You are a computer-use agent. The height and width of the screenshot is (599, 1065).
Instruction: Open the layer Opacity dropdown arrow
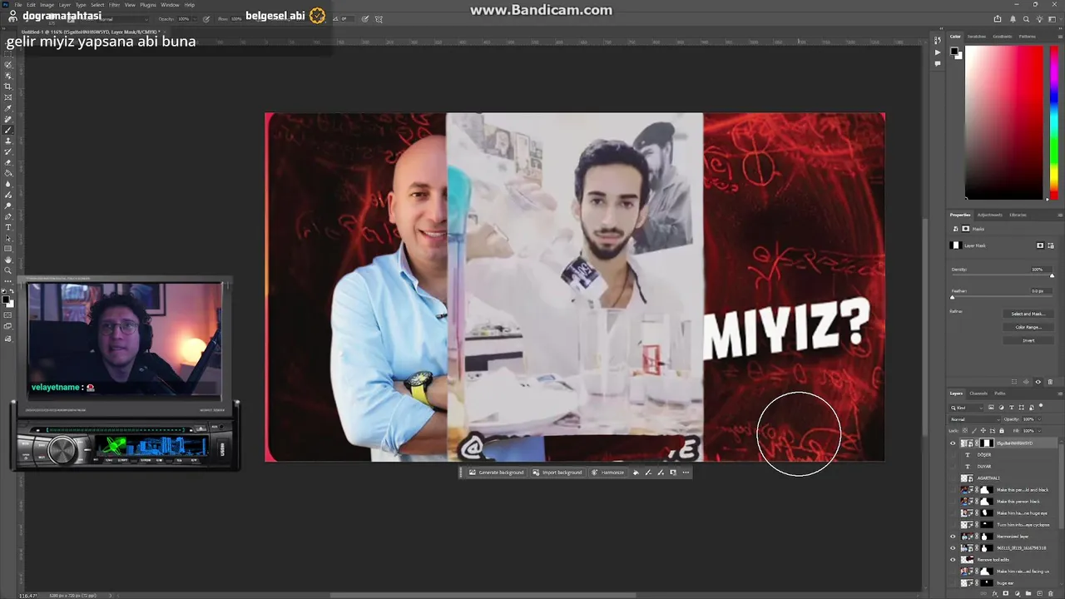point(1039,419)
